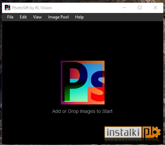
Task: Open the View menu
Action: click(37, 17)
